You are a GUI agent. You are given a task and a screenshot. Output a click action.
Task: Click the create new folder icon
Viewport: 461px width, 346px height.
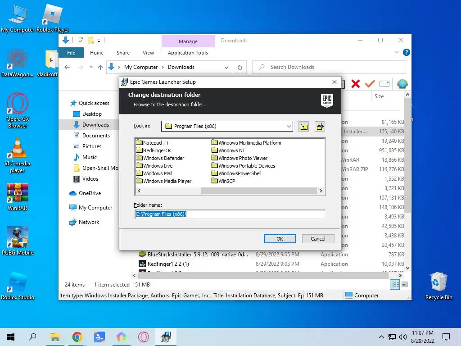320,127
